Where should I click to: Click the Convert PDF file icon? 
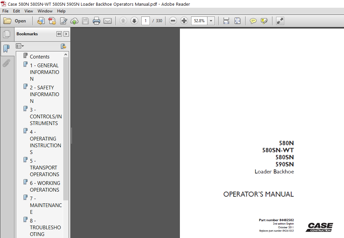coord(52,21)
